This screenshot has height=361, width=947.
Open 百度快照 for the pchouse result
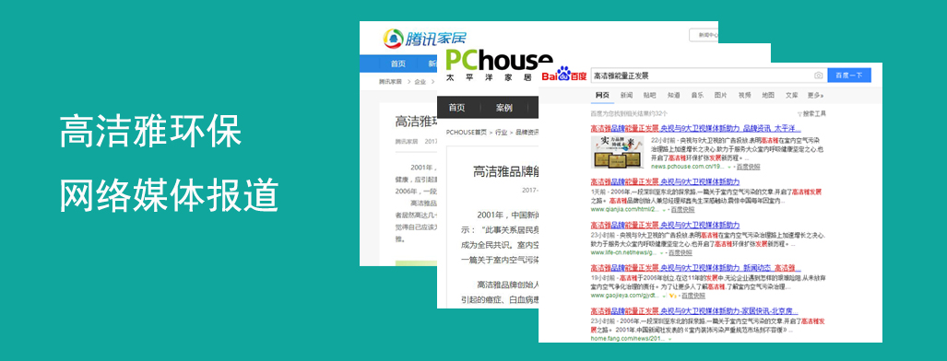749,167
